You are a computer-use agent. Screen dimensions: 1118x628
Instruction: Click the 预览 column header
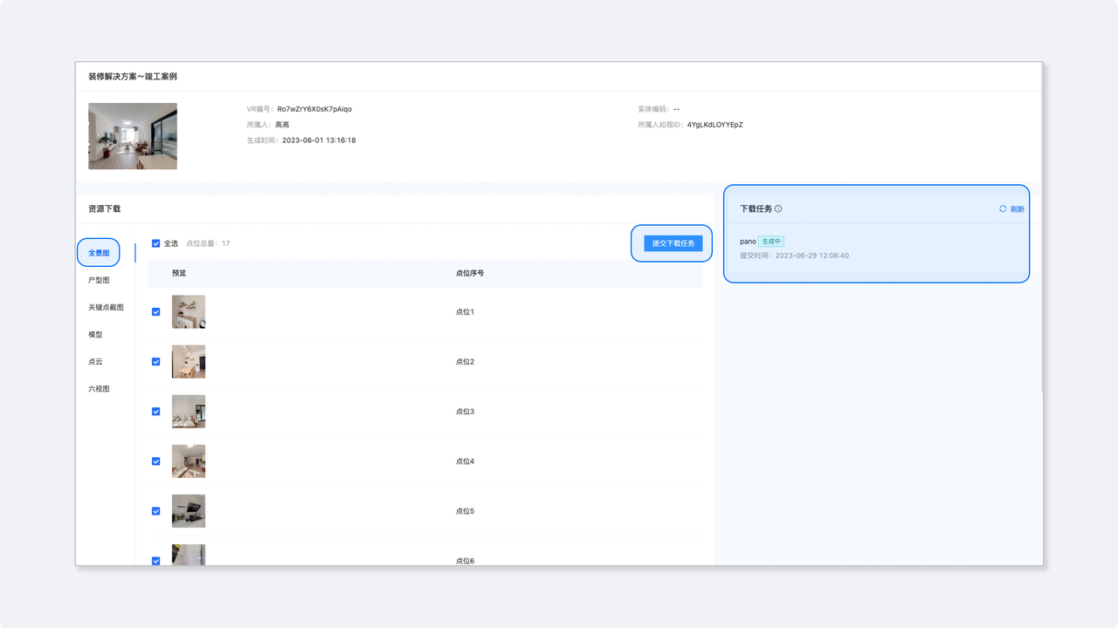[x=179, y=273]
